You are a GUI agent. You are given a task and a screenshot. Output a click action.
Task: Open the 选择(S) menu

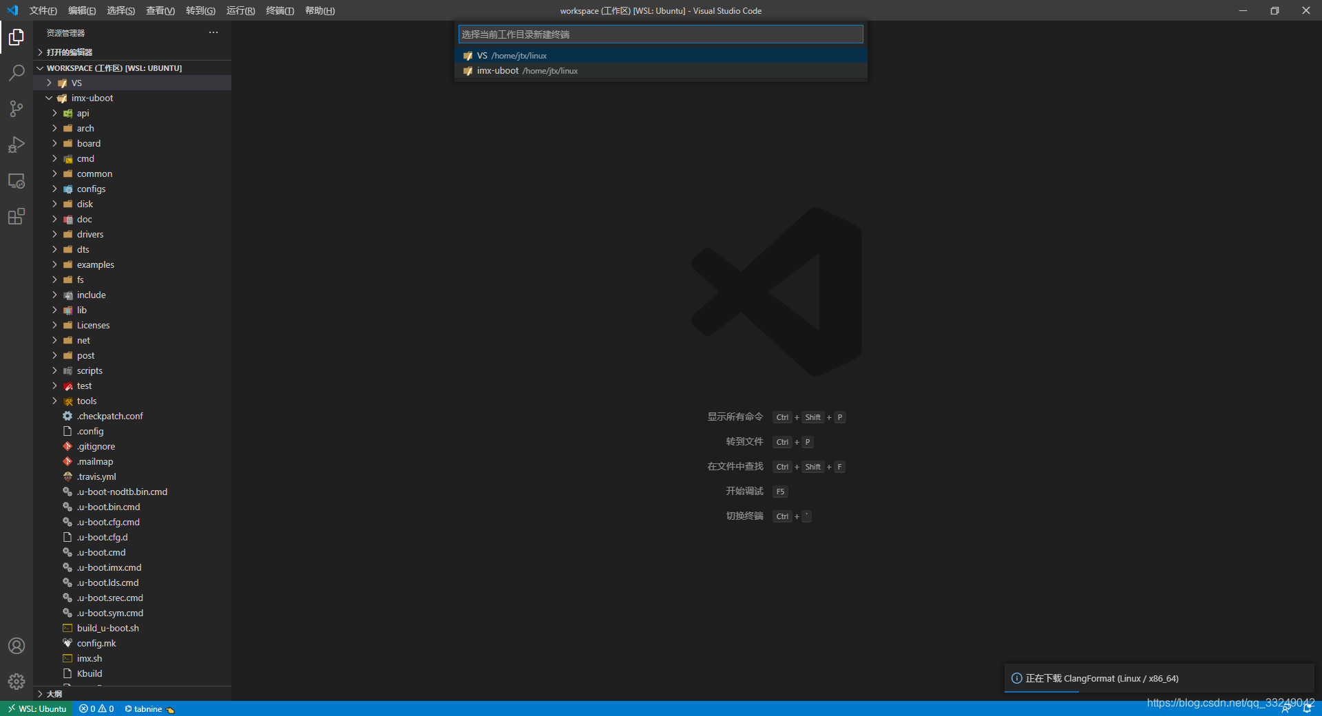(121, 10)
